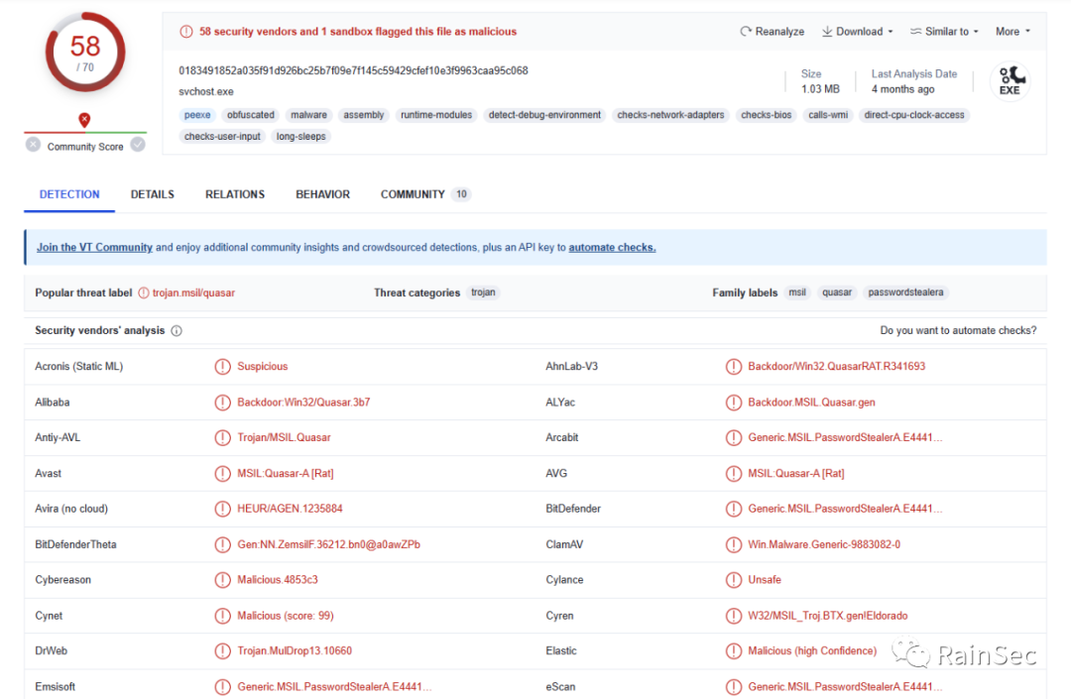
Task: Click the svchost.exe file name
Action: pos(206,91)
